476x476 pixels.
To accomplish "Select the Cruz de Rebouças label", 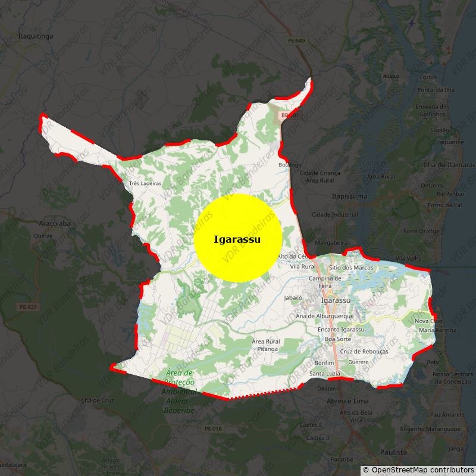I will tap(364, 352).
